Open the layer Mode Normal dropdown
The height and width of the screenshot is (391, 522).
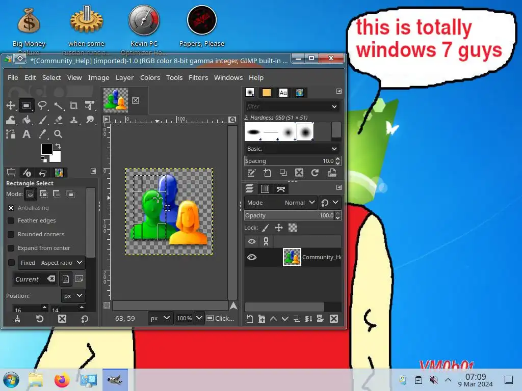(281, 203)
